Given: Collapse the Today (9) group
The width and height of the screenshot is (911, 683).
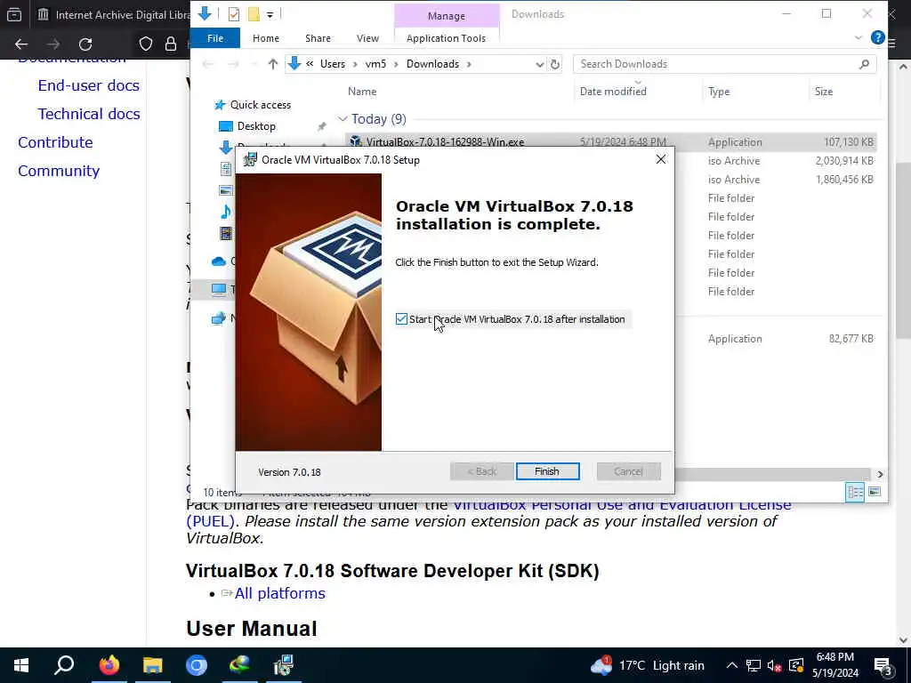Looking at the screenshot, I should pos(343,119).
